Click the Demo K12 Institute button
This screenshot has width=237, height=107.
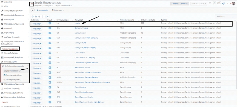click(x=179, y=4)
